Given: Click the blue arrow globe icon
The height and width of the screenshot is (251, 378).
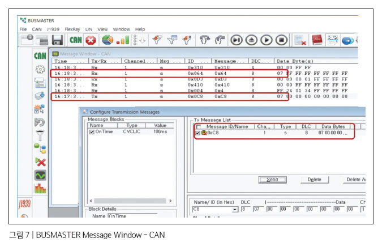Looking at the screenshot, I should [347, 41].
